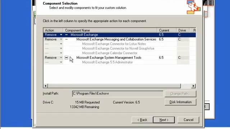Viewport: 230px width, 129px height.
Task: Open Action dropdown for Connector for Lotus Notes
Action: click(x=61, y=44)
